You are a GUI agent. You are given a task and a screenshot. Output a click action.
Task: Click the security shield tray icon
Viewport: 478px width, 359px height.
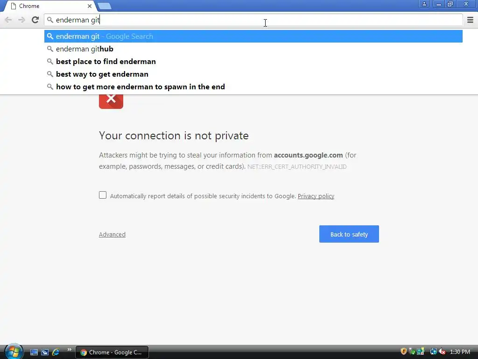pos(404,352)
